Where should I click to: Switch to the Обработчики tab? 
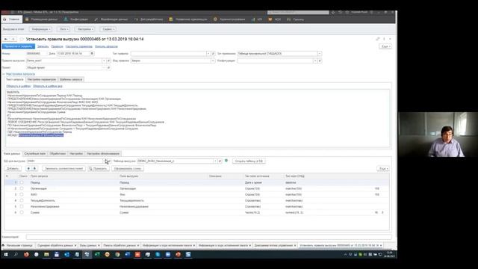(58, 154)
